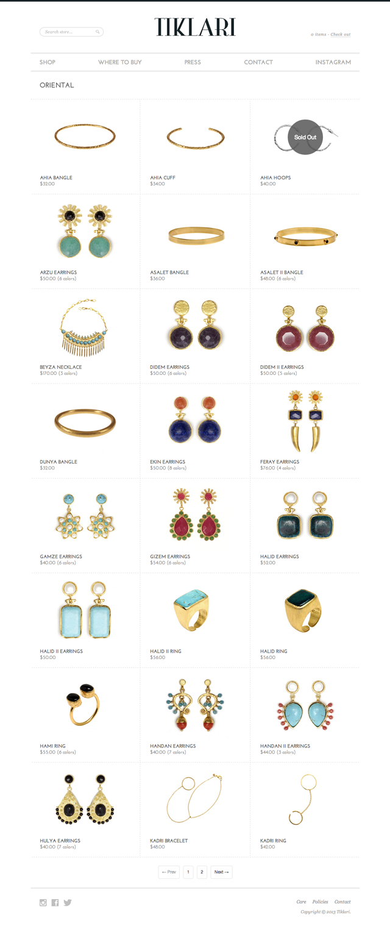Open Instagram from the navigation bar
Viewport: 390px width, 943px height.
[x=333, y=62]
